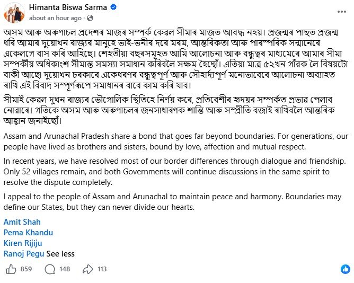The height and width of the screenshot is (283, 354).
Task: View the 113 shares count
Action: pos(102,269)
